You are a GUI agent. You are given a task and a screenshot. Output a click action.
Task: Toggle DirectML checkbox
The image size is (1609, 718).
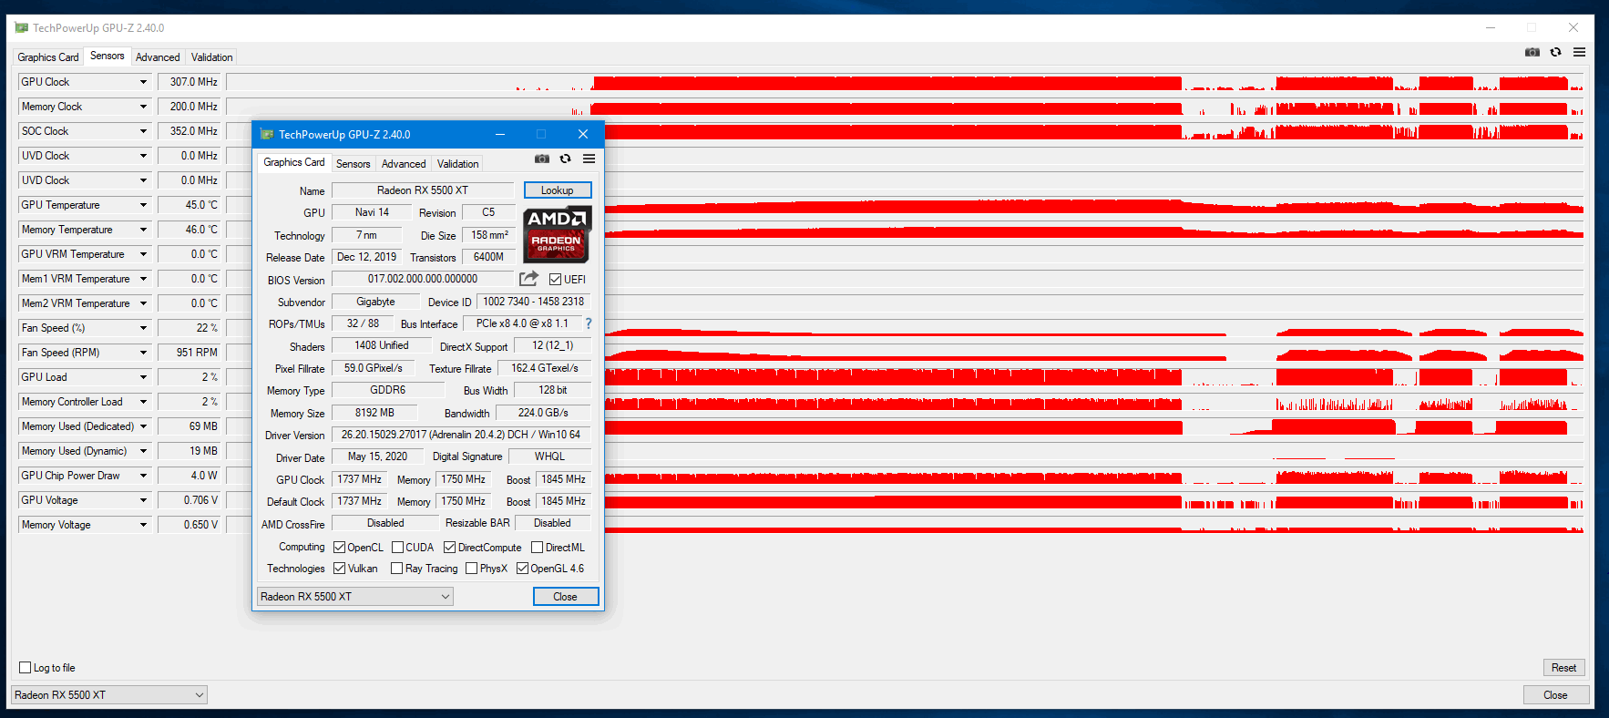(538, 548)
